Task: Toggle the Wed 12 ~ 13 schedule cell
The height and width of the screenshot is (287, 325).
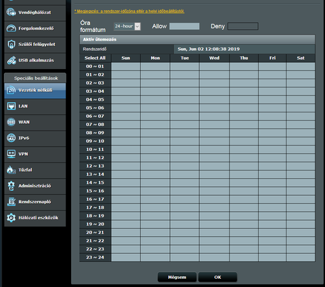Action: point(214,166)
